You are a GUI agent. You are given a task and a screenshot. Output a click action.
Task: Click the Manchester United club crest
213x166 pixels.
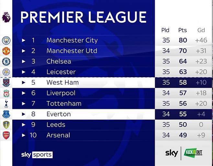(6, 51)
